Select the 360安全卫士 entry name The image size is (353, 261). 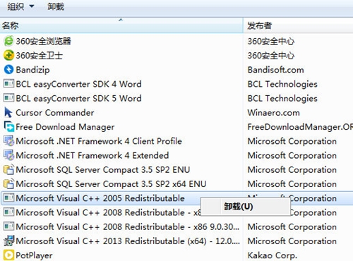click(39, 56)
